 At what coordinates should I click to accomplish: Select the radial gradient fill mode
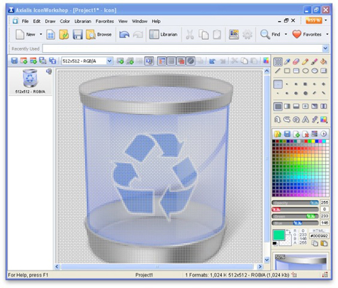point(306,106)
